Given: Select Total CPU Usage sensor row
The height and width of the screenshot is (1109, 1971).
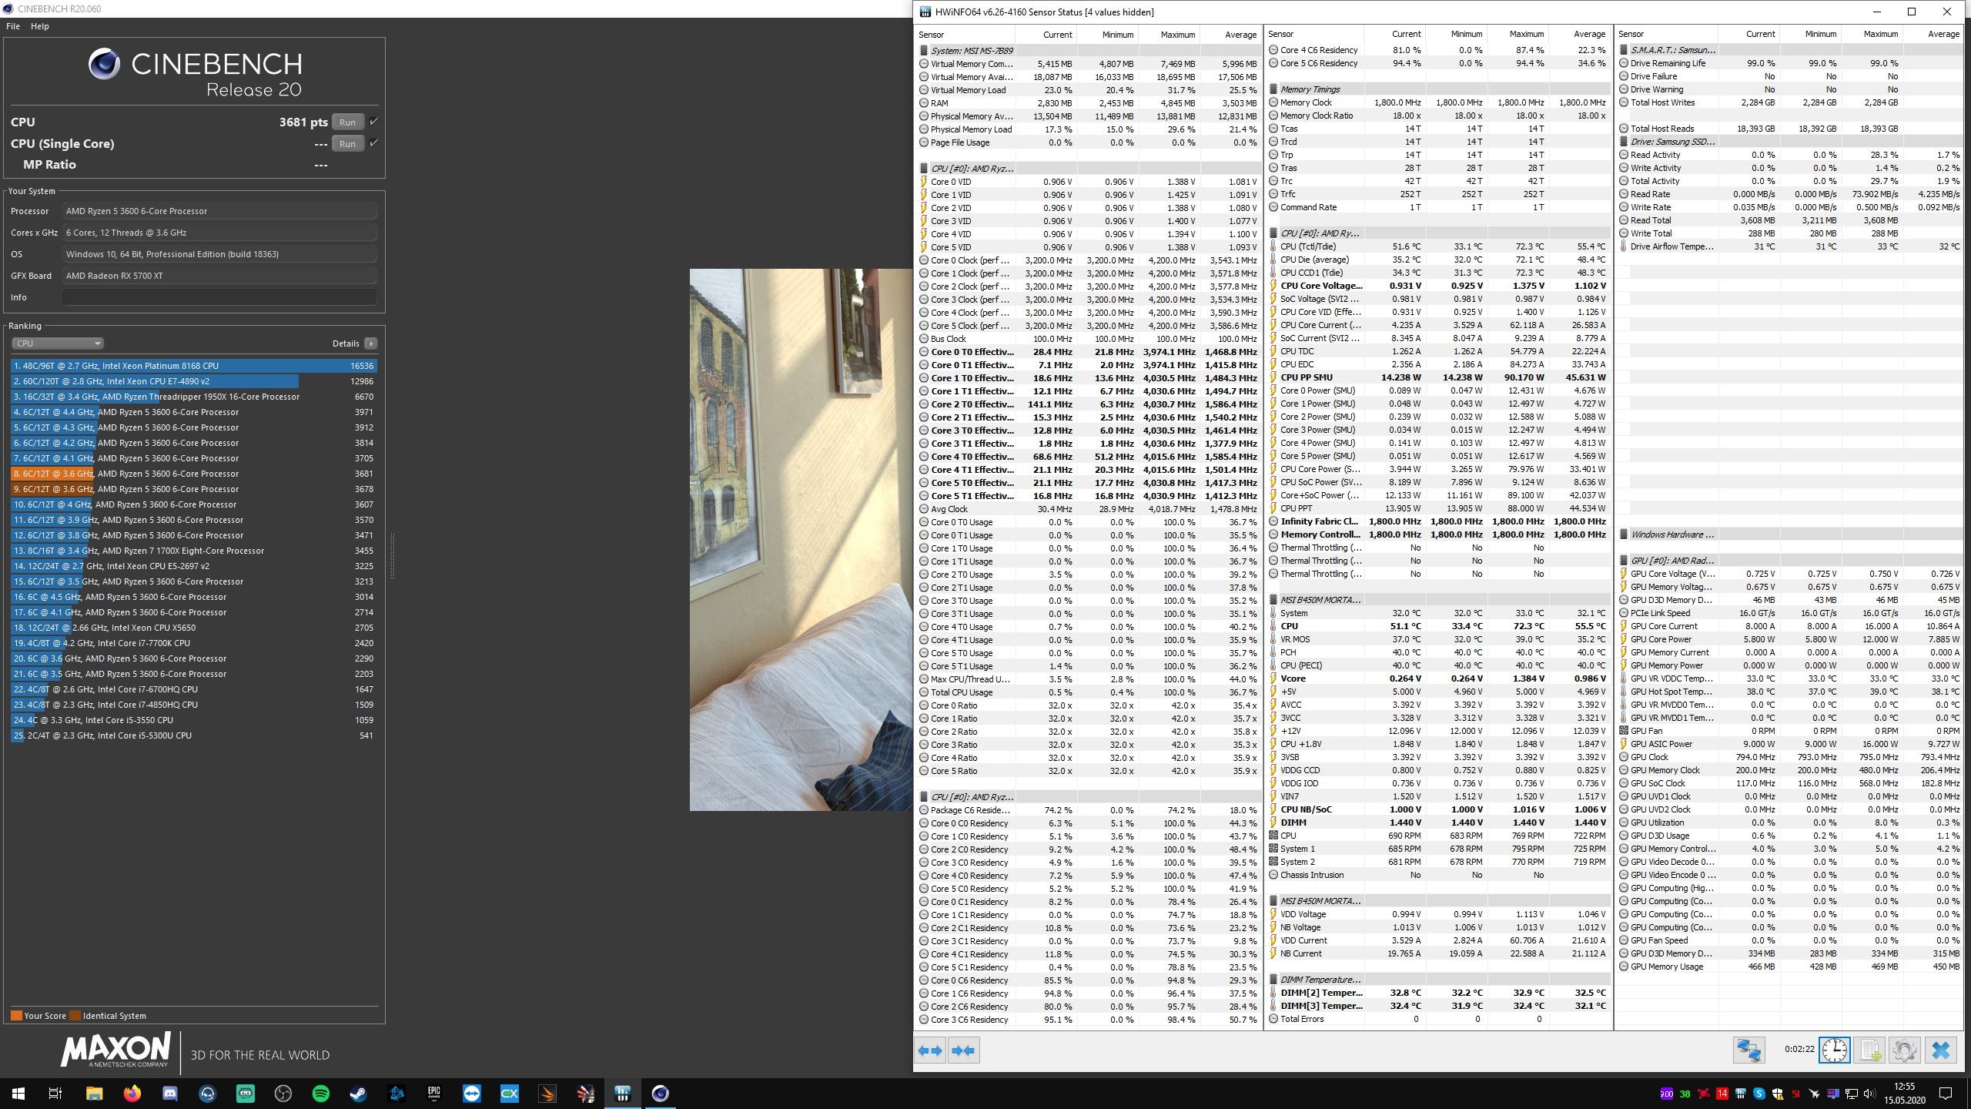Looking at the screenshot, I should [1089, 692].
